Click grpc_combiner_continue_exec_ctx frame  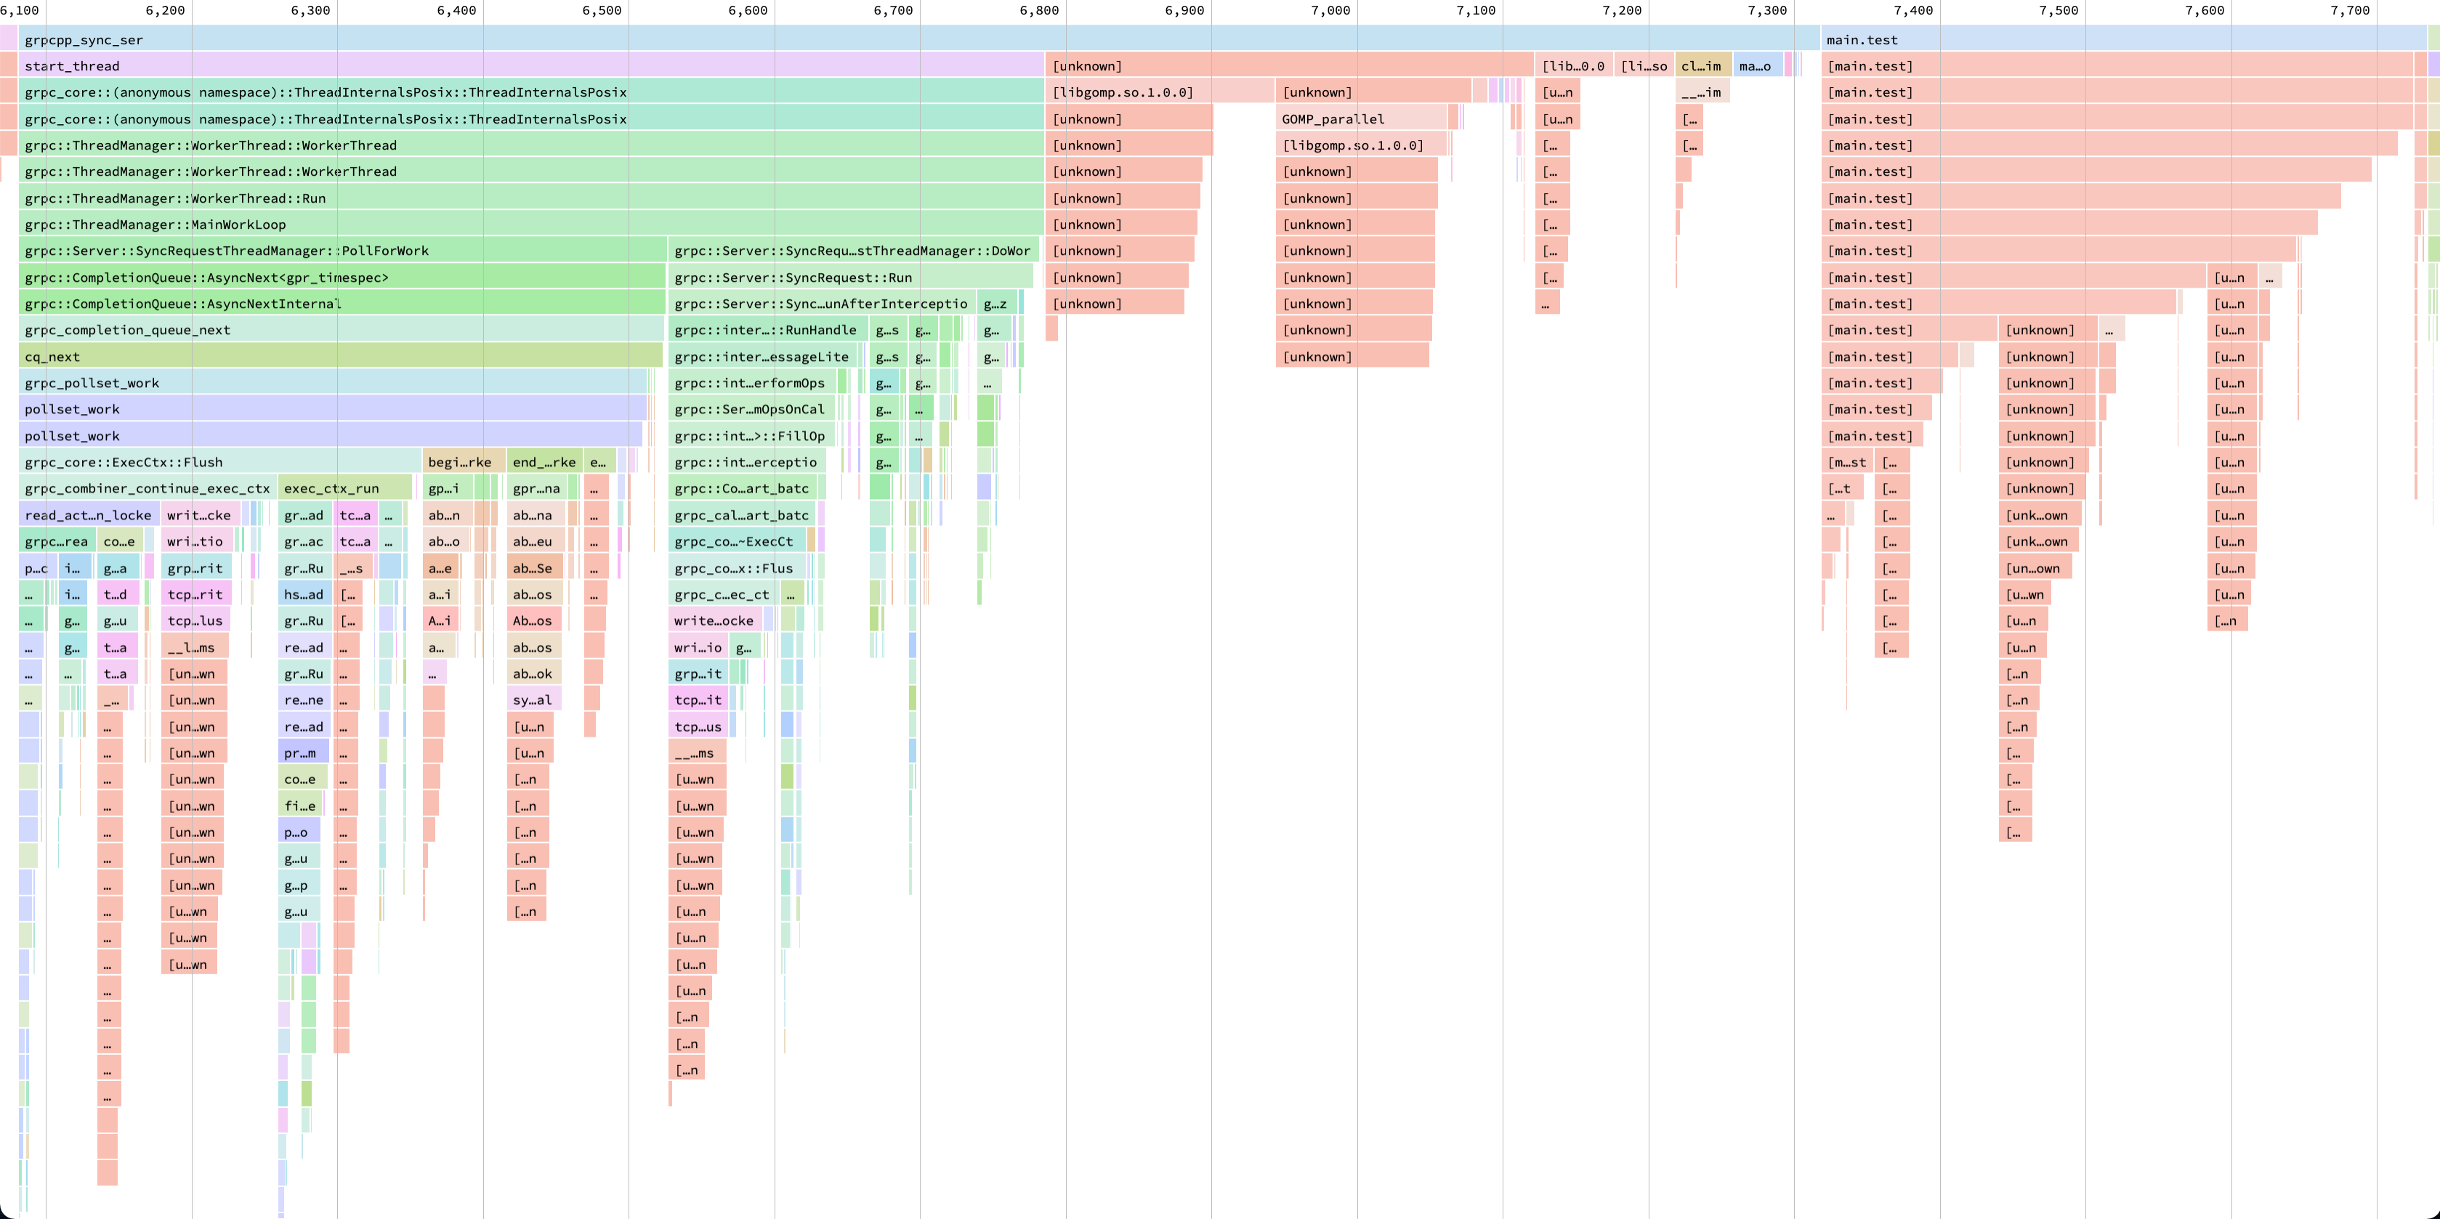[x=148, y=489]
